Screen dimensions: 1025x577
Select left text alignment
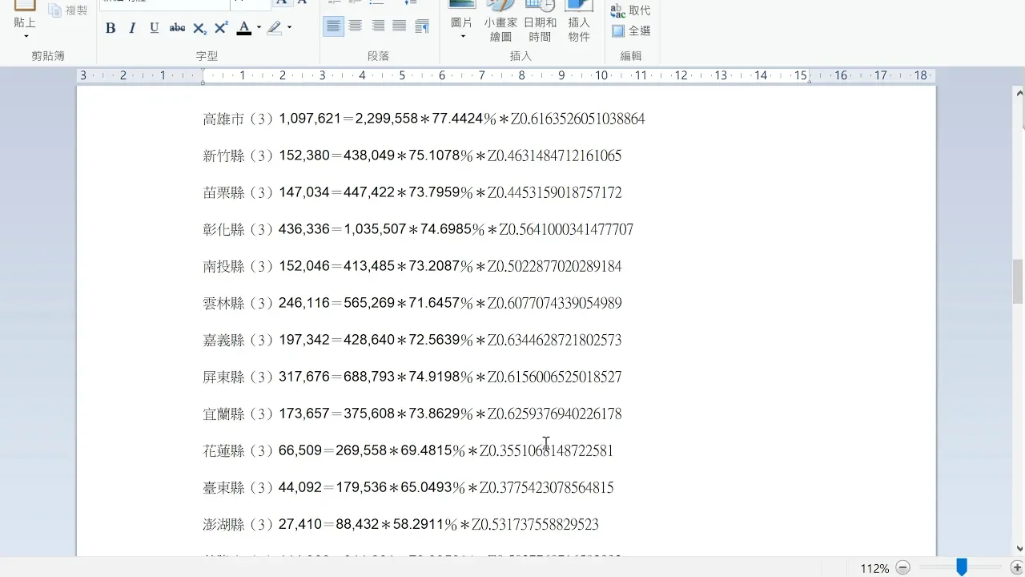point(333,26)
